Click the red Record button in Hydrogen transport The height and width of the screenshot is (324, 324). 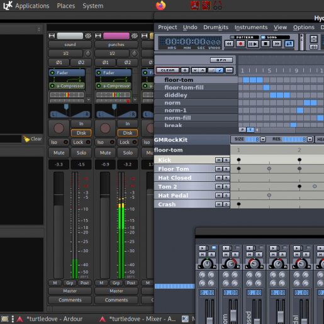240,44
